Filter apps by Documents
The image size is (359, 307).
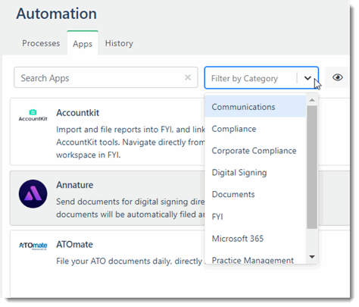click(x=255, y=194)
